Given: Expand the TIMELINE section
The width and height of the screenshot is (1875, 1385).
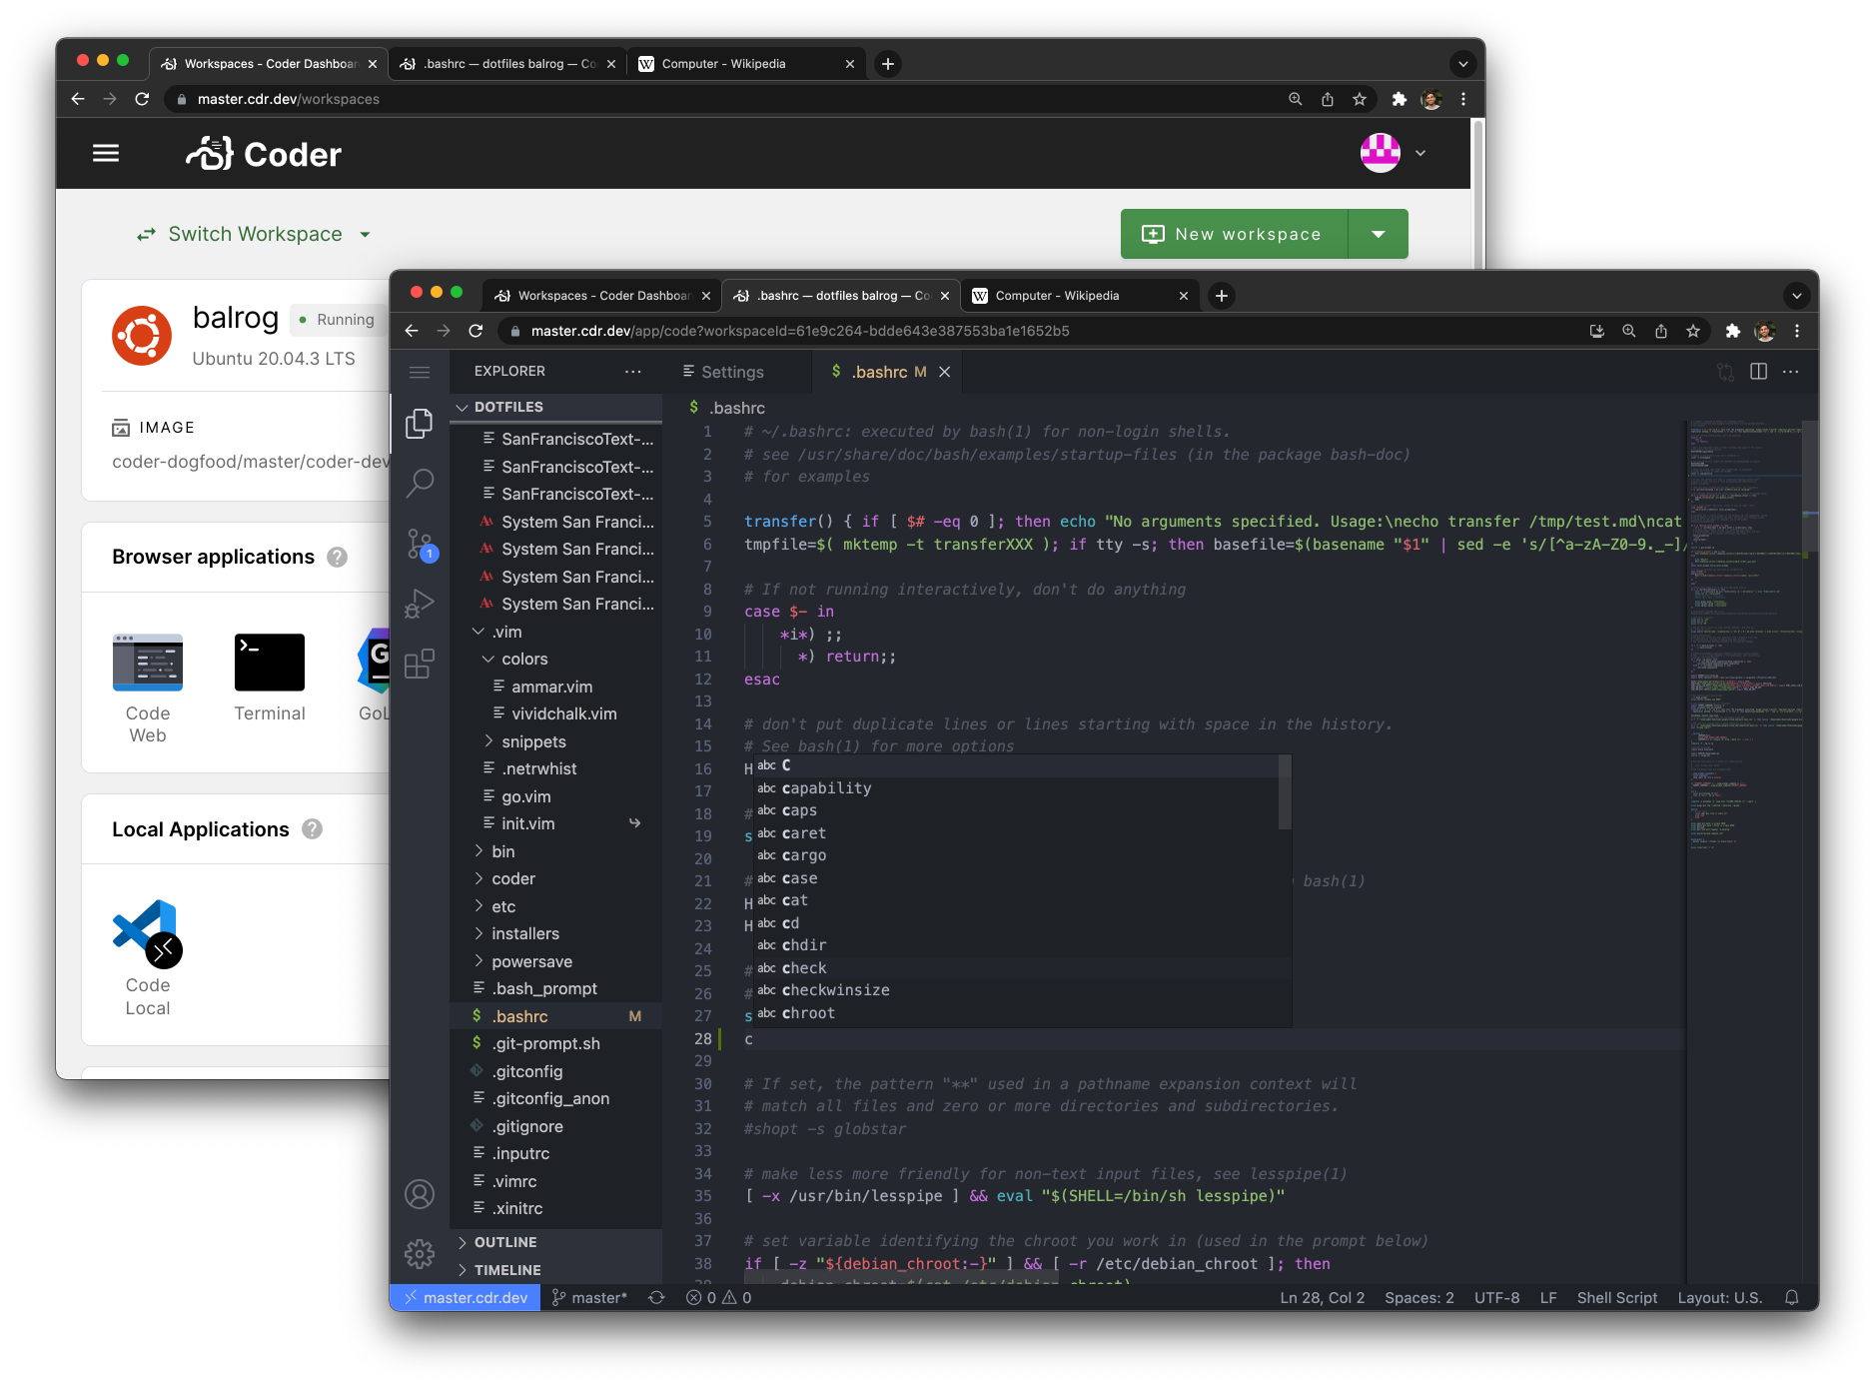Looking at the screenshot, I should (x=509, y=1269).
